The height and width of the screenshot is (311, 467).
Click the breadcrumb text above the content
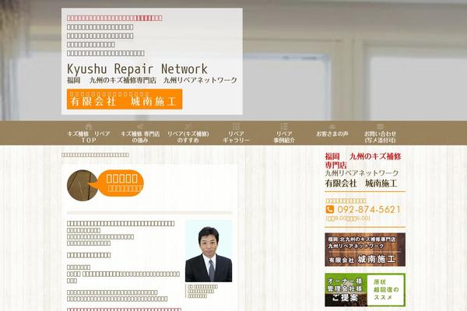point(95,155)
